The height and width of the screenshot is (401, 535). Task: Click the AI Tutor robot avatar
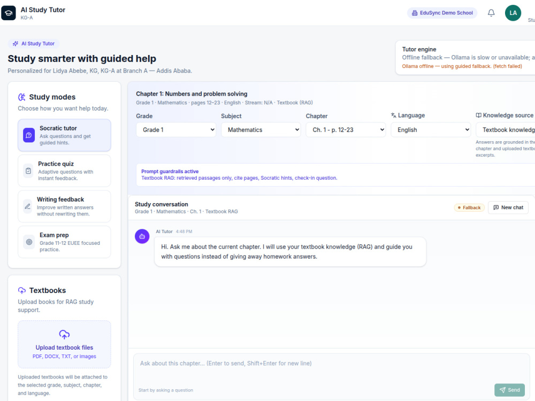tap(142, 236)
